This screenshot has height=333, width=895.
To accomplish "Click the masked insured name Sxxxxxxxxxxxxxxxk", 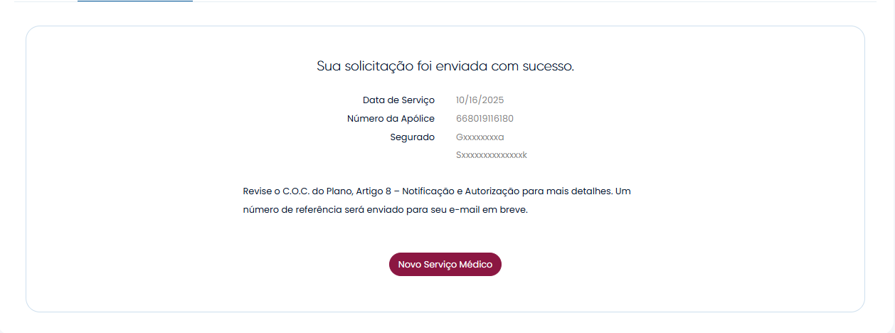I will pos(491,155).
